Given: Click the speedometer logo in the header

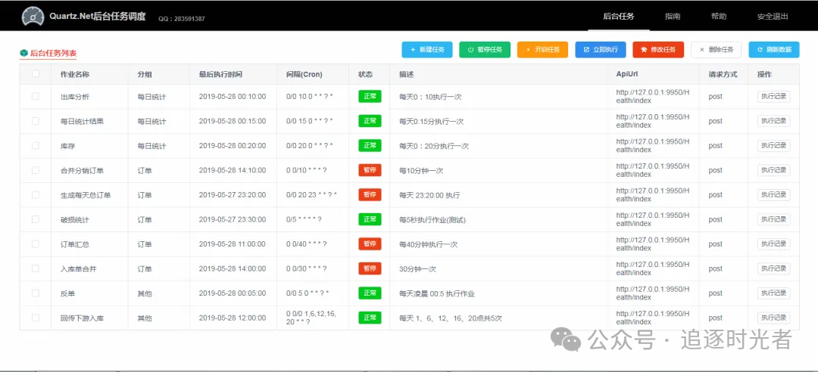Looking at the screenshot, I should point(33,16).
